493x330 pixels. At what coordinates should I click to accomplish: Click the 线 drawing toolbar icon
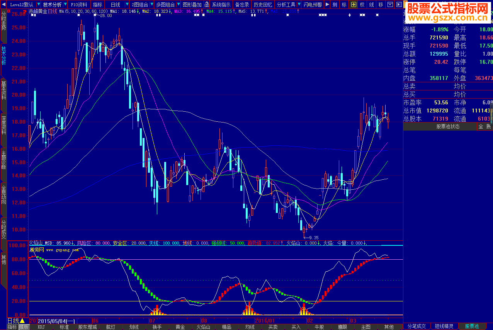coord(371,5)
